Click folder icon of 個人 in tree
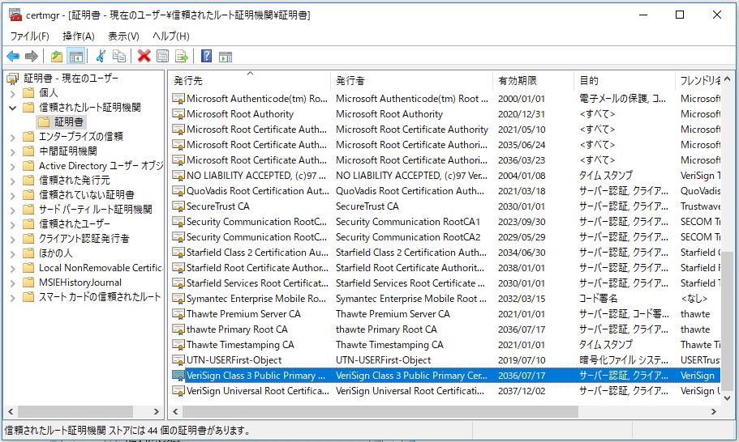The image size is (739, 442). (x=28, y=92)
